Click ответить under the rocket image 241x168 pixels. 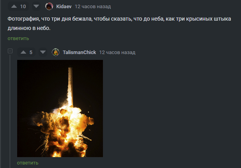28,163
